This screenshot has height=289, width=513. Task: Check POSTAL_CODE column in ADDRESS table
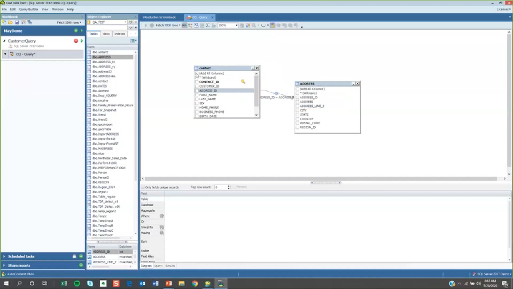[298, 123]
